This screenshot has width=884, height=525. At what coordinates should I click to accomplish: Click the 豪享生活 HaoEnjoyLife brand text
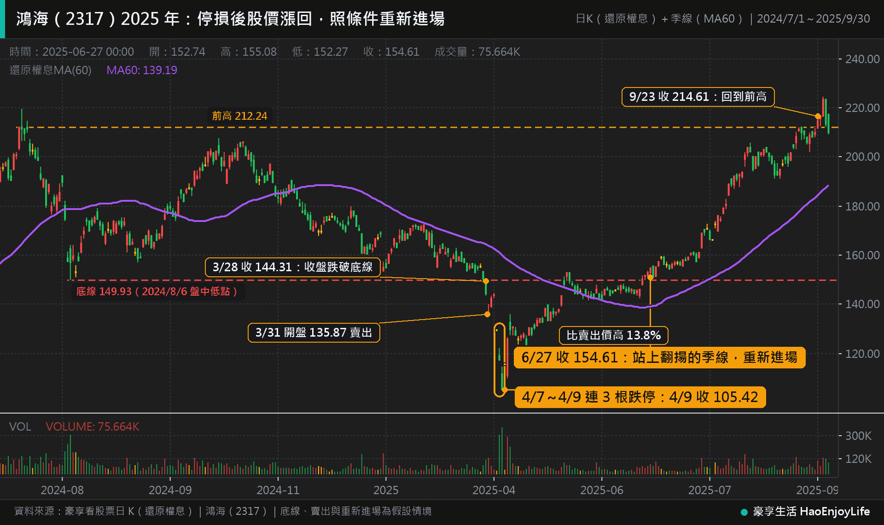(811, 511)
